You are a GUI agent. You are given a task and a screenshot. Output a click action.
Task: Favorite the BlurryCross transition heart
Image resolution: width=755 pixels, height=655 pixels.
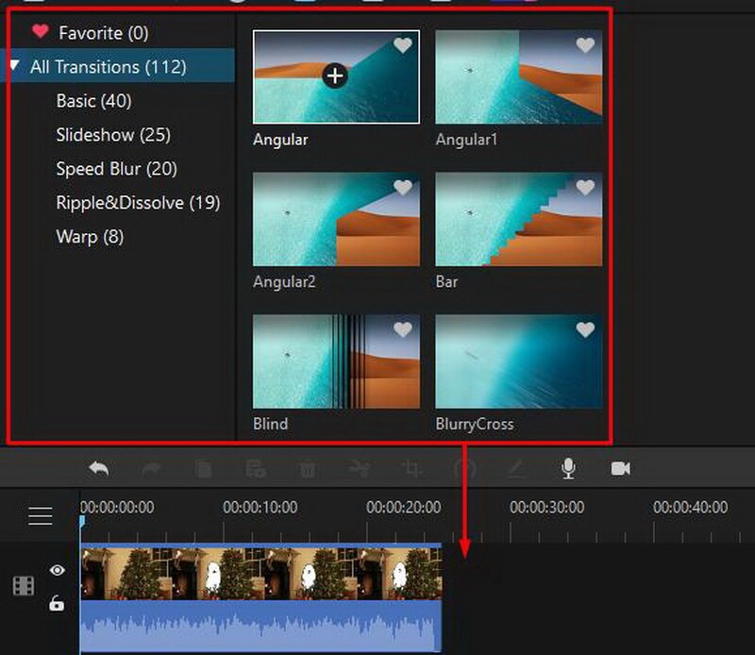[585, 329]
